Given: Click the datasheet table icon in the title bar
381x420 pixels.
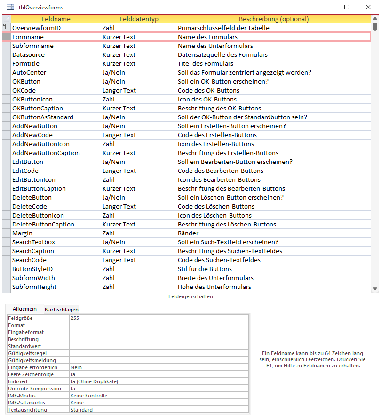Looking at the screenshot, I should [x=10, y=7].
